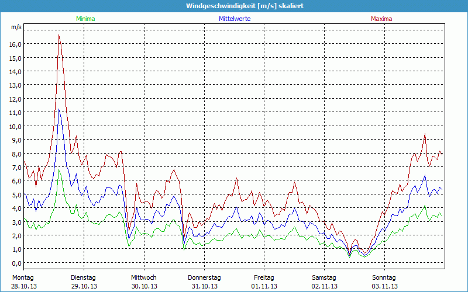This screenshot has height=292, width=468.
Task: Click the '4,0' y-axis value
Action: point(16,208)
